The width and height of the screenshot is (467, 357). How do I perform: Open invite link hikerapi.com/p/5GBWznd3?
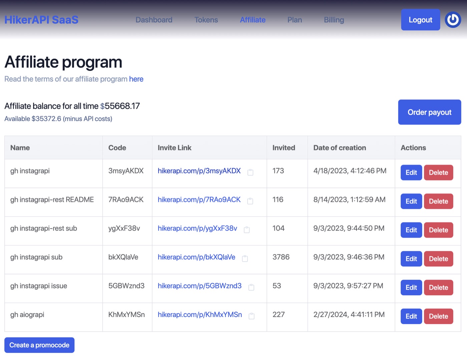pyautogui.click(x=199, y=286)
